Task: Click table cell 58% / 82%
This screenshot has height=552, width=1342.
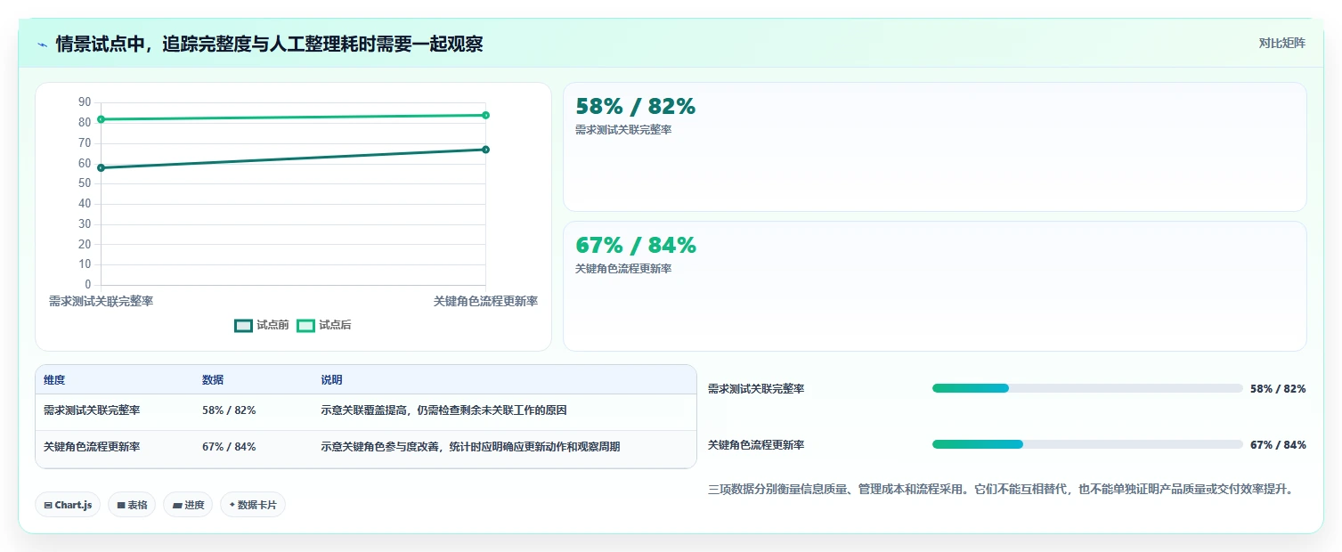Action: pyautogui.click(x=229, y=410)
